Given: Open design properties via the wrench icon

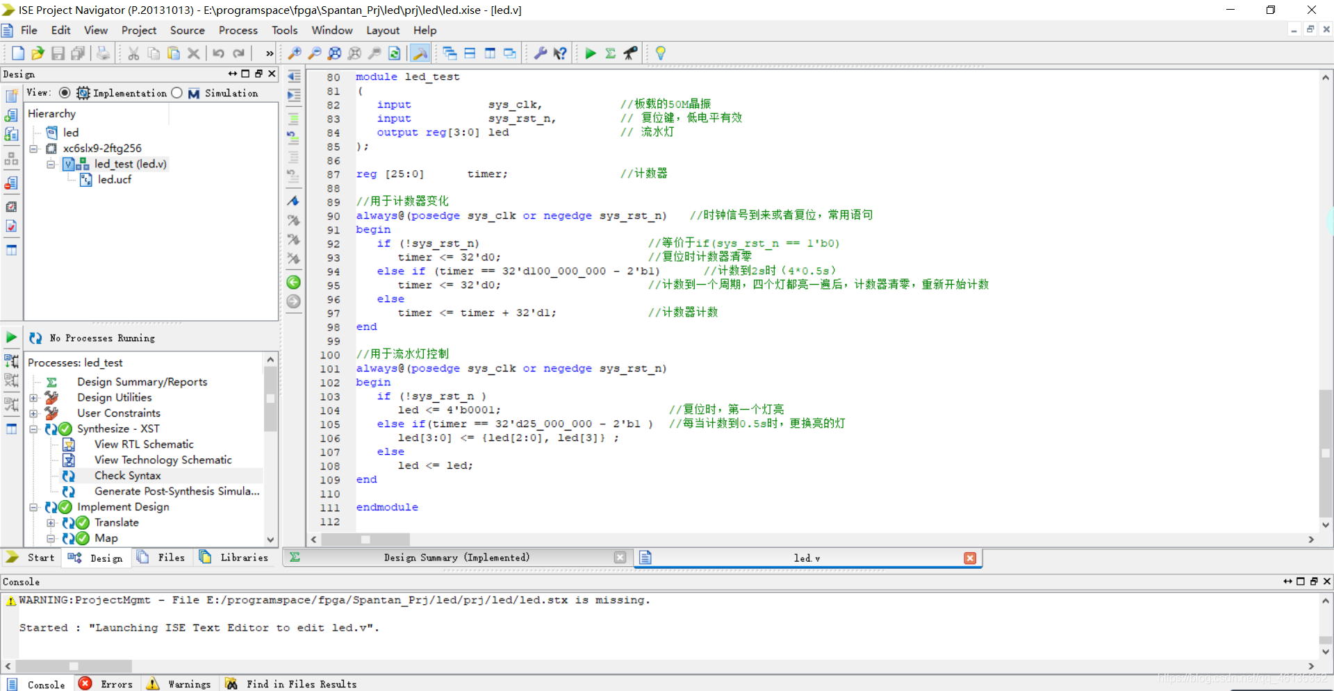Looking at the screenshot, I should pos(540,53).
